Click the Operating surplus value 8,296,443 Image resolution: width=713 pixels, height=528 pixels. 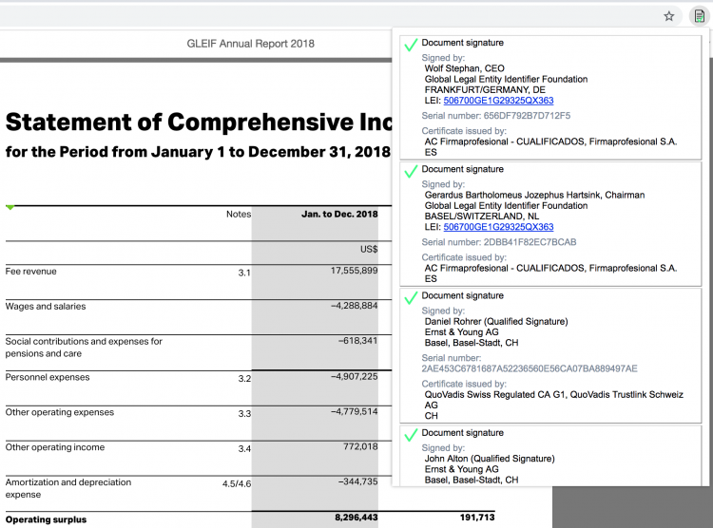356,519
